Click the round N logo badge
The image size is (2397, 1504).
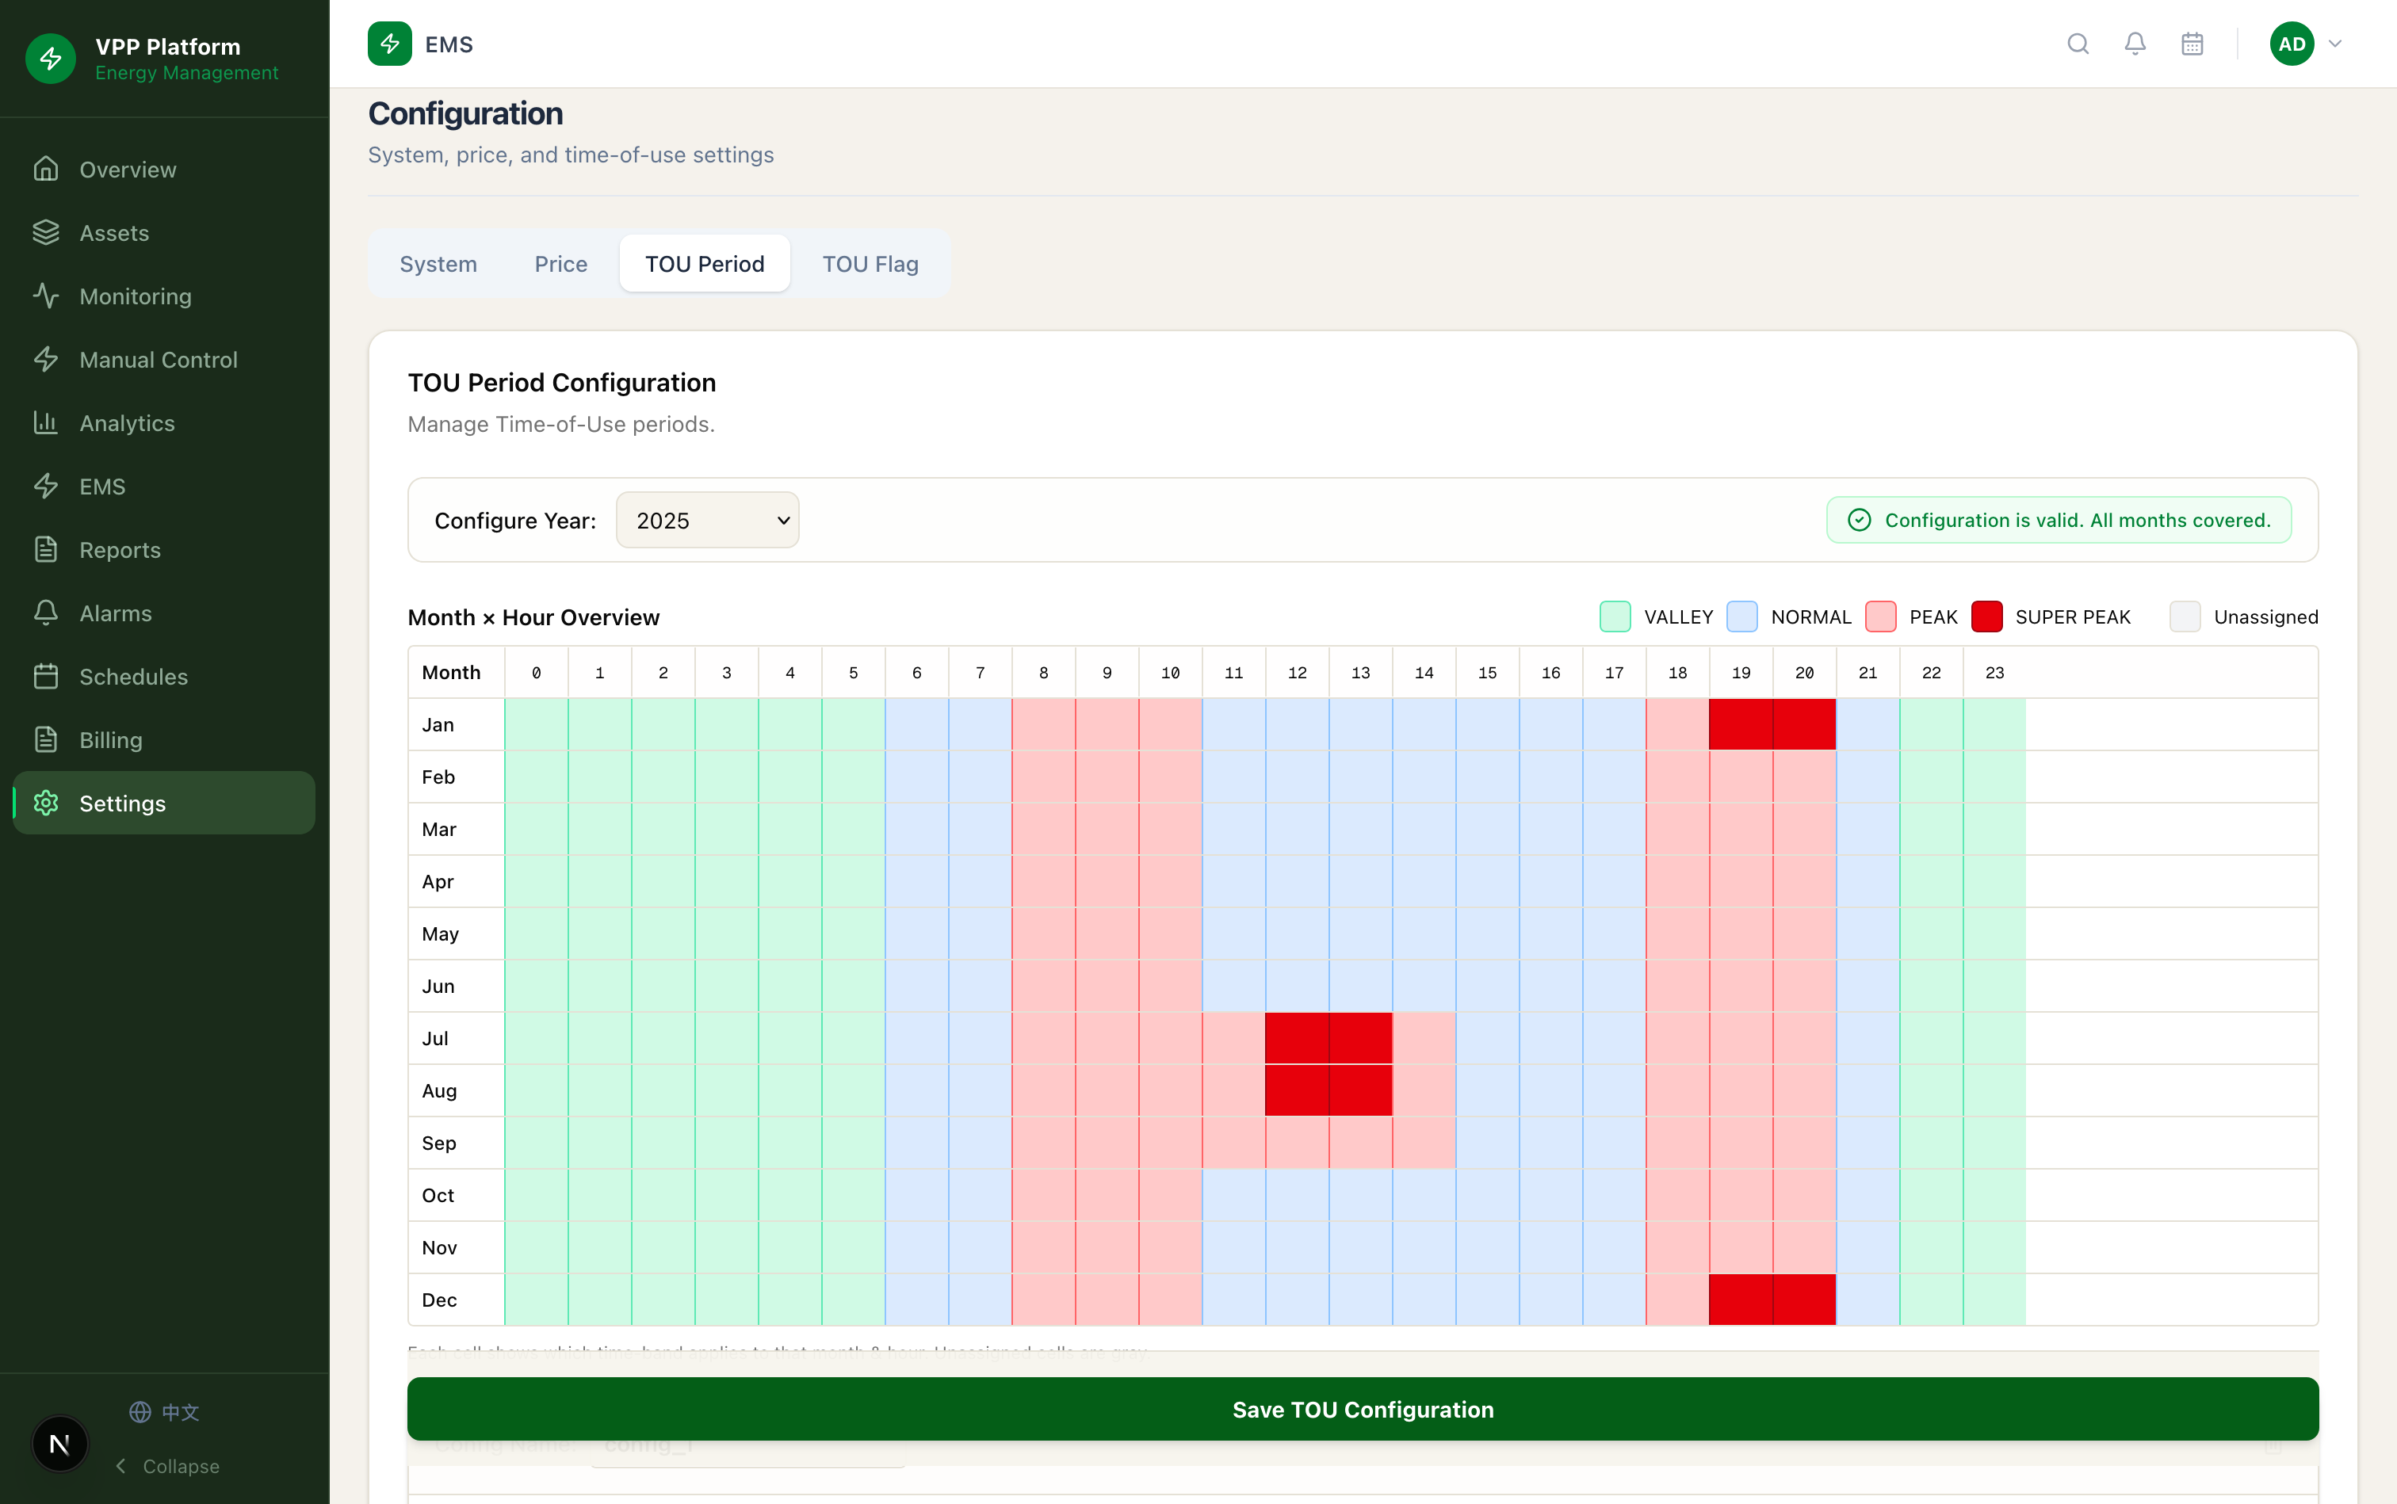tap(59, 1445)
